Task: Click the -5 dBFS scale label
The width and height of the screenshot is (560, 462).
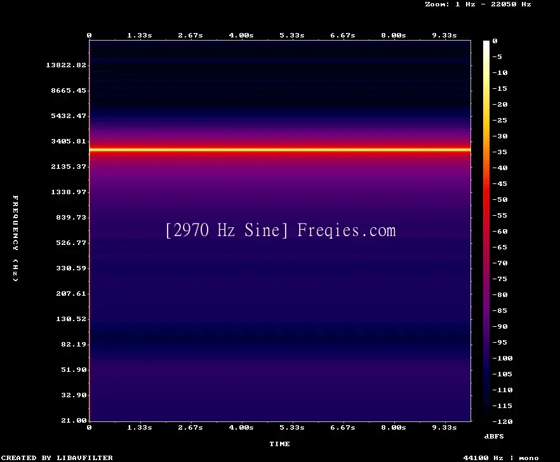Action: pos(497,56)
